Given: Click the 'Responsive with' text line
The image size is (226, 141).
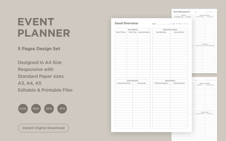Looking at the screenshot, I should 36,69.
